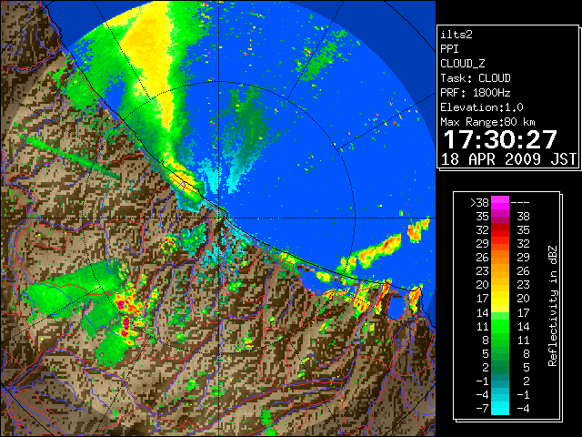582x437 pixels.
Task: Click the date 18 APR 2009 JST
Action: coord(508,159)
